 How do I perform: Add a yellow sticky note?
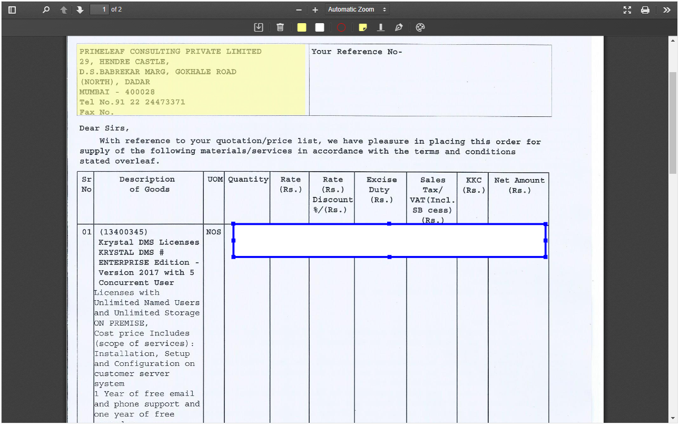coord(363,27)
